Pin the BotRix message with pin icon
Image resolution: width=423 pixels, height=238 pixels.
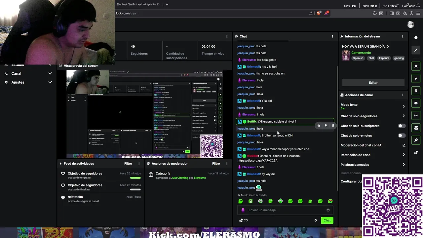click(x=326, y=126)
